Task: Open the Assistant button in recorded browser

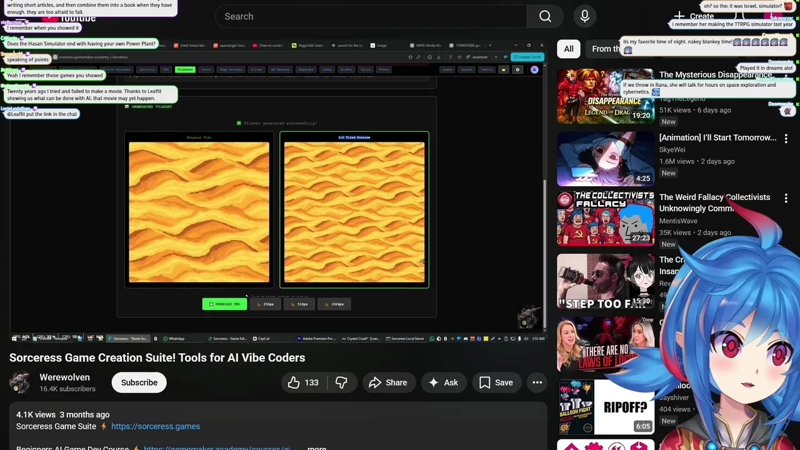Action: [x=477, y=57]
